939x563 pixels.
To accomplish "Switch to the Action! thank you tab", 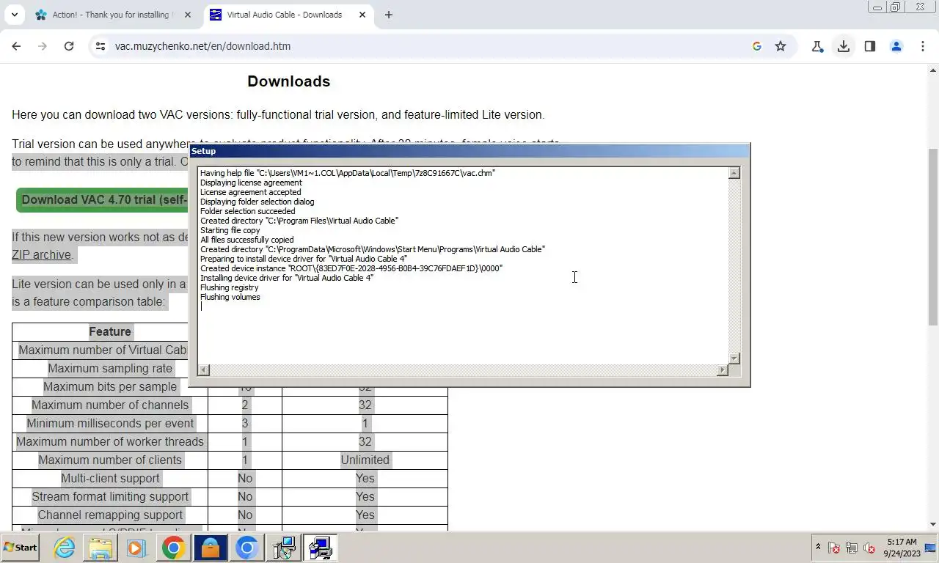I will (x=112, y=15).
